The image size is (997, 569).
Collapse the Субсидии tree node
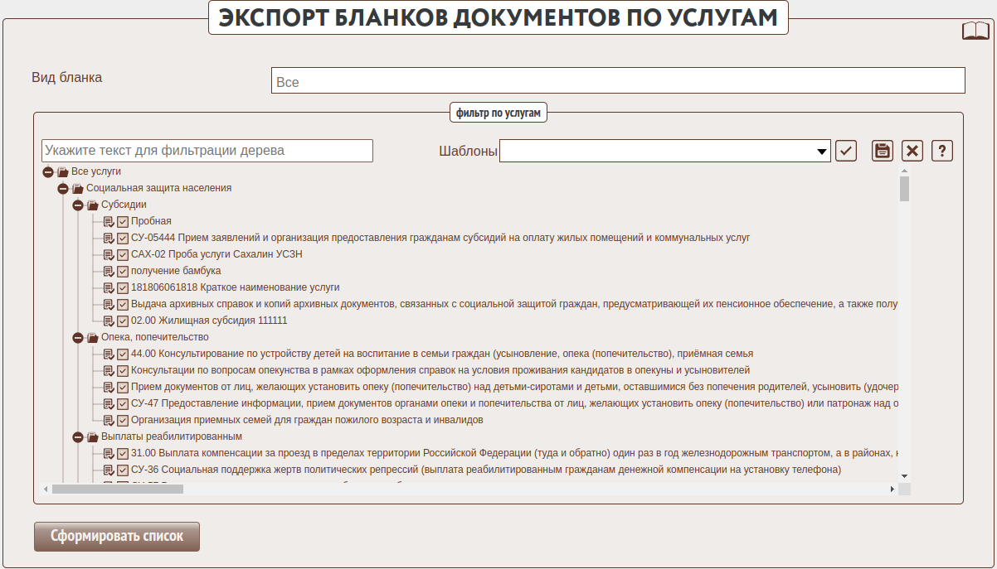point(78,205)
